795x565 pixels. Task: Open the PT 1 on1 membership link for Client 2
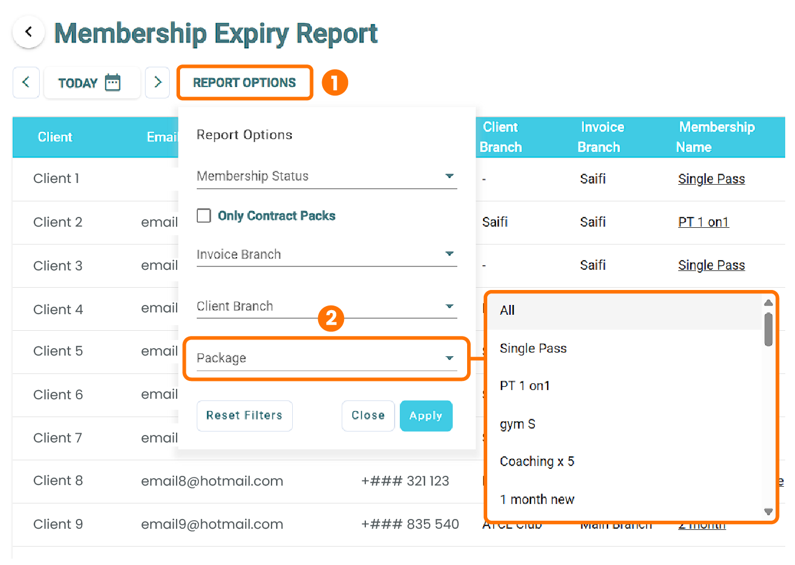pos(703,222)
